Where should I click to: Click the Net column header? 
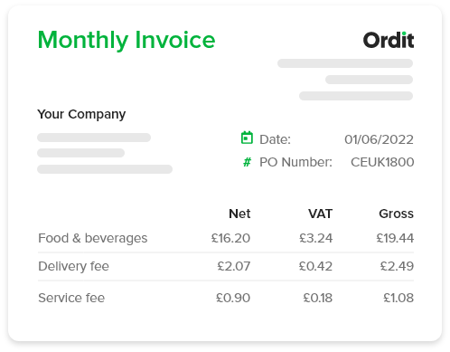coord(239,214)
